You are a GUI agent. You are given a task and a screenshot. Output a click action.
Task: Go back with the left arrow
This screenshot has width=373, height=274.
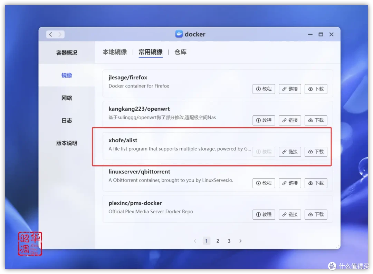tap(51, 34)
